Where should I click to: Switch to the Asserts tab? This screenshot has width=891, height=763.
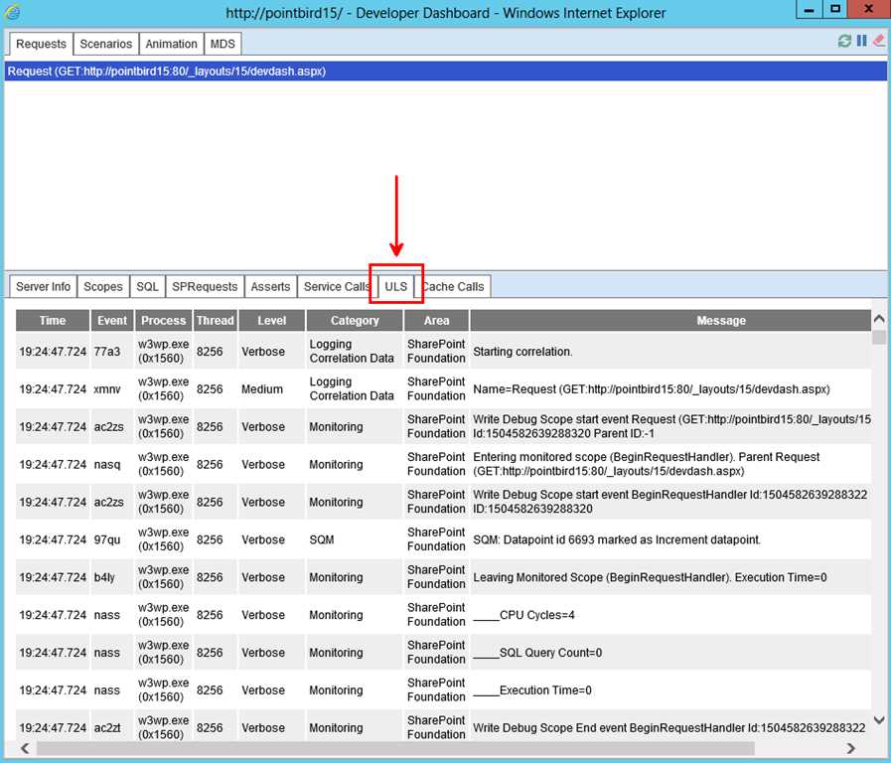(270, 286)
